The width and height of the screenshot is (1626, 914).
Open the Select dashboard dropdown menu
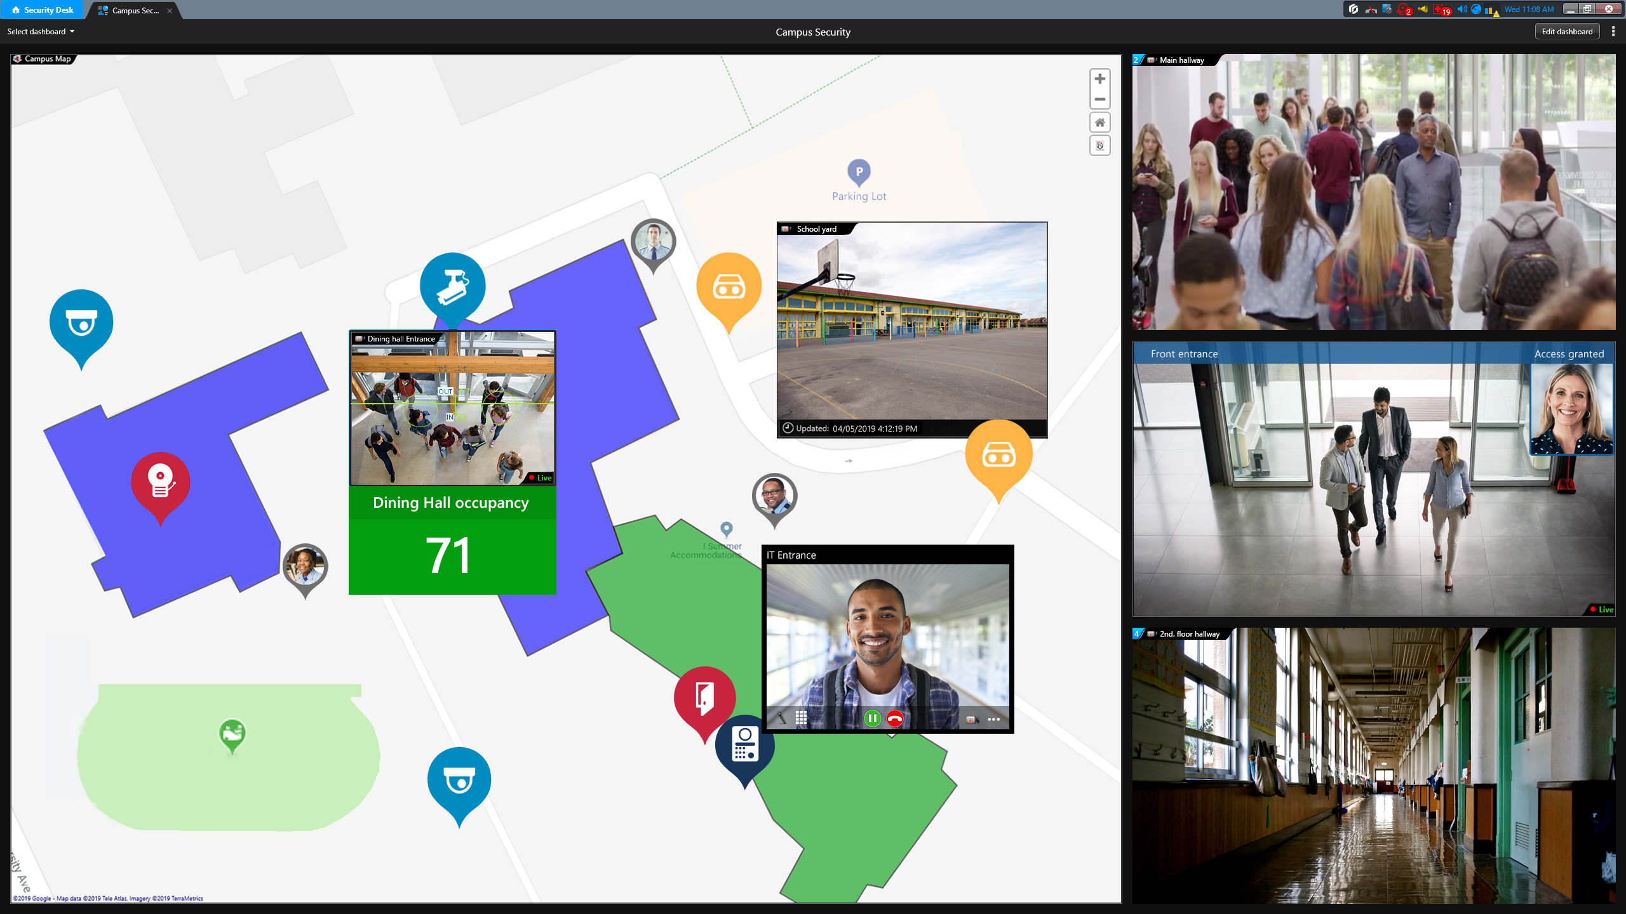pos(39,31)
